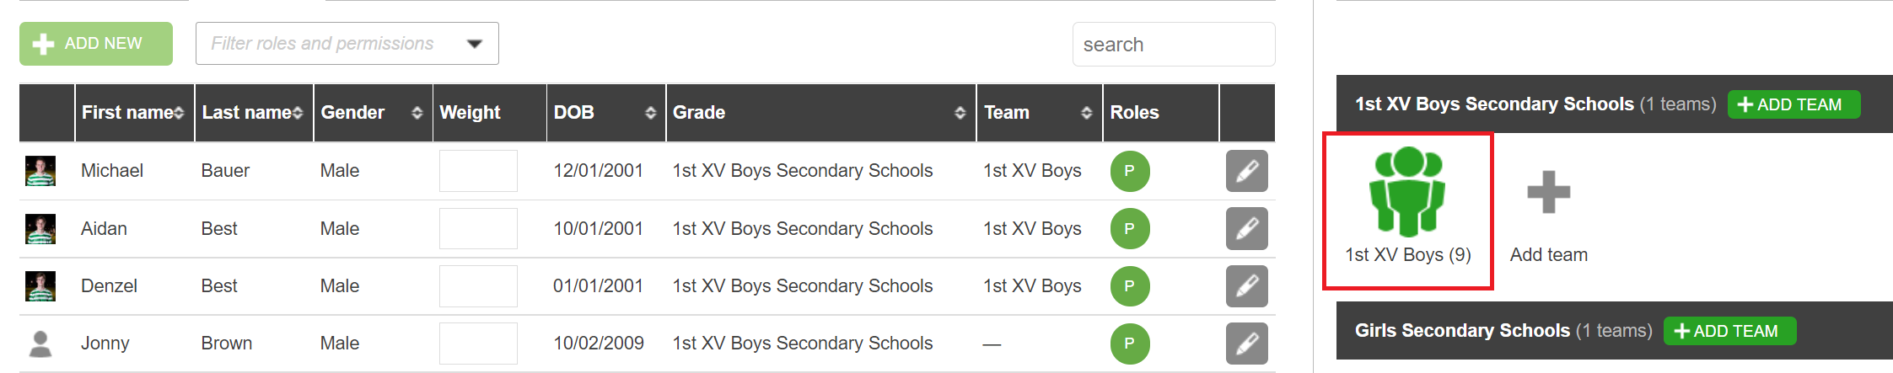
Task: Click the edit pencil for Aidan Best
Action: pyautogui.click(x=1246, y=229)
